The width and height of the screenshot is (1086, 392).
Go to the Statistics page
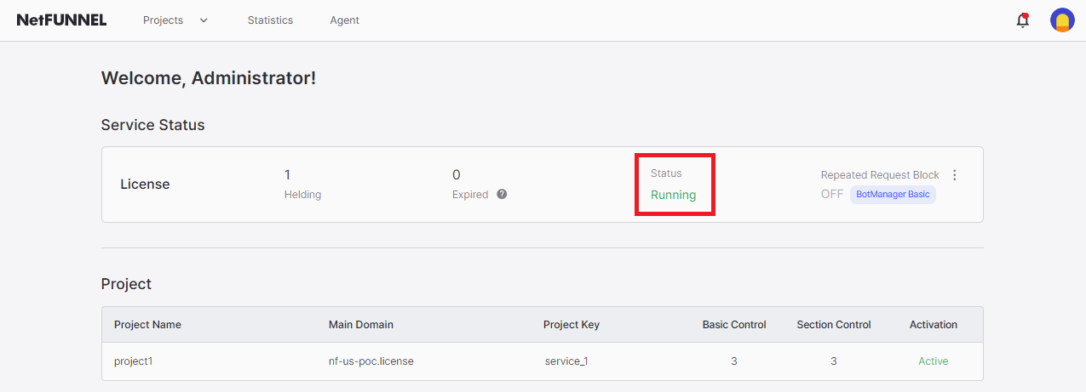270,20
